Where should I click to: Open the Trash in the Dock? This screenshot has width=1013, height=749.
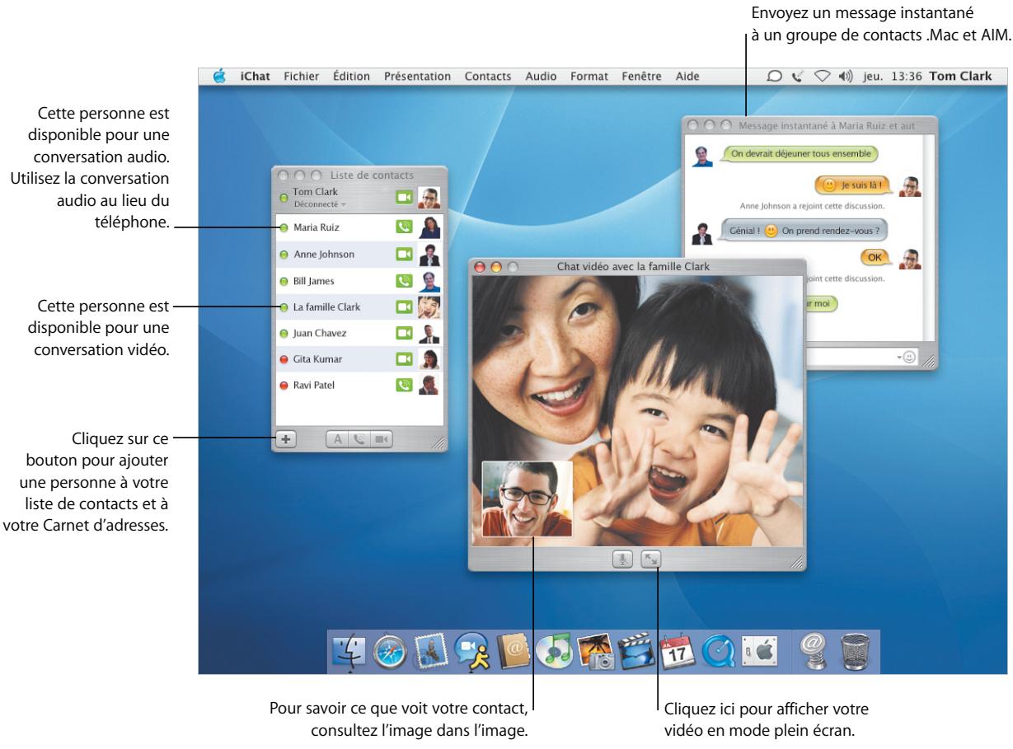[x=854, y=650]
